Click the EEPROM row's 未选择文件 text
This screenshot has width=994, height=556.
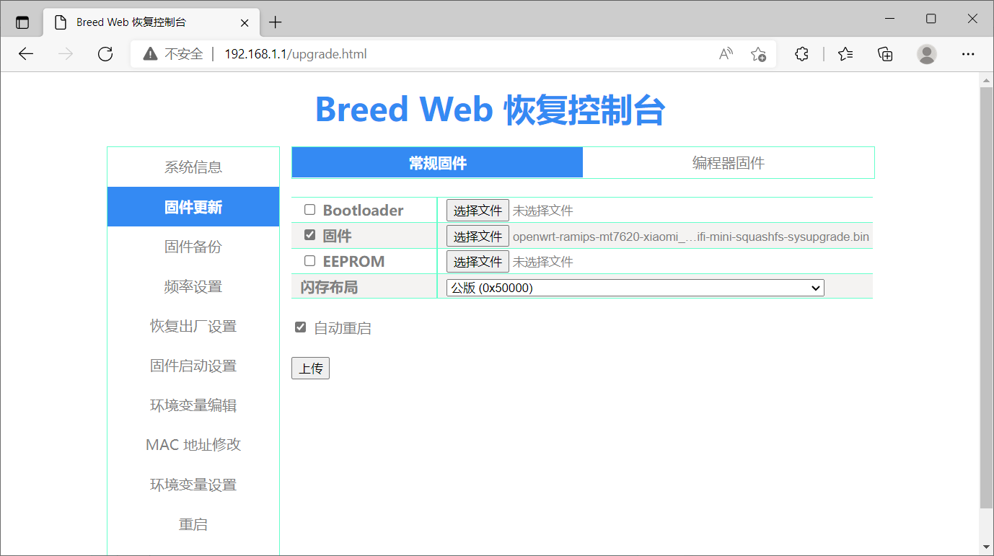[542, 262]
